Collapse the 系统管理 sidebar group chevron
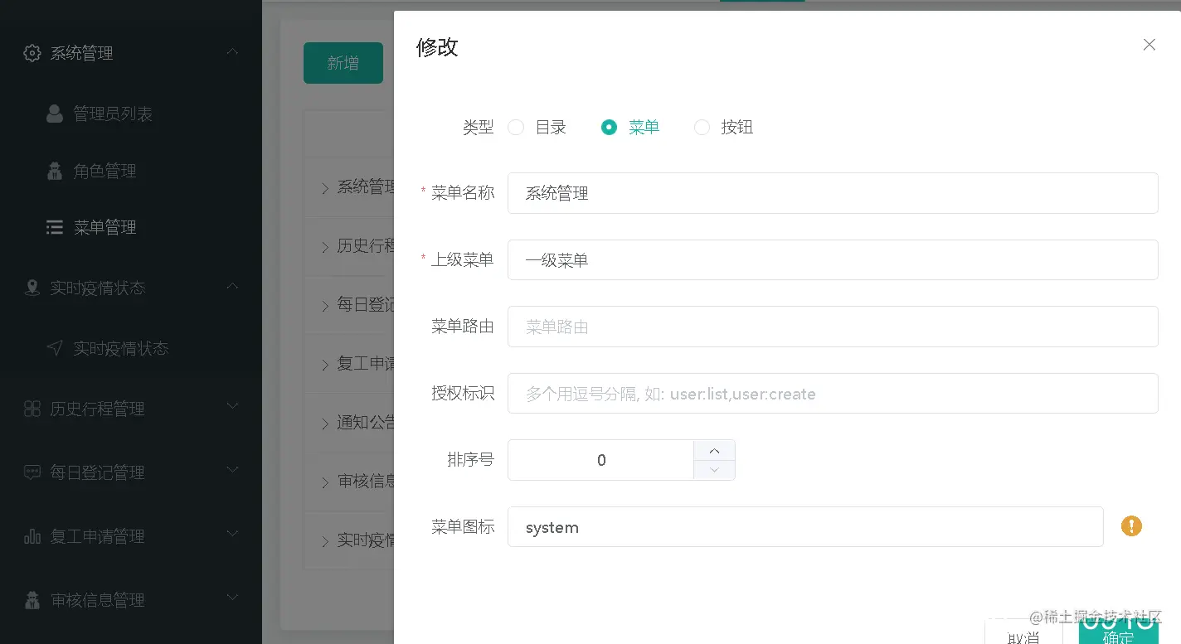The height and width of the screenshot is (644, 1181). coord(232,51)
